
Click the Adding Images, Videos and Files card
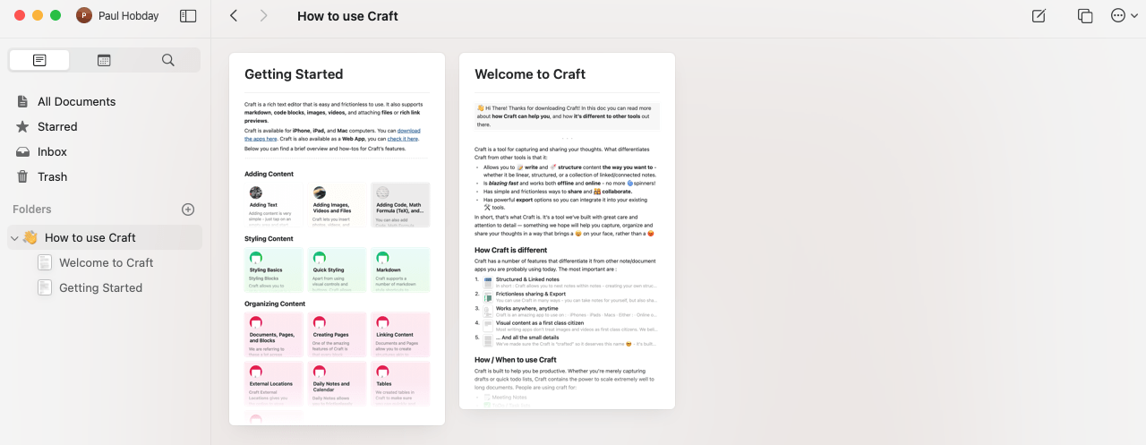click(x=338, y=205)
